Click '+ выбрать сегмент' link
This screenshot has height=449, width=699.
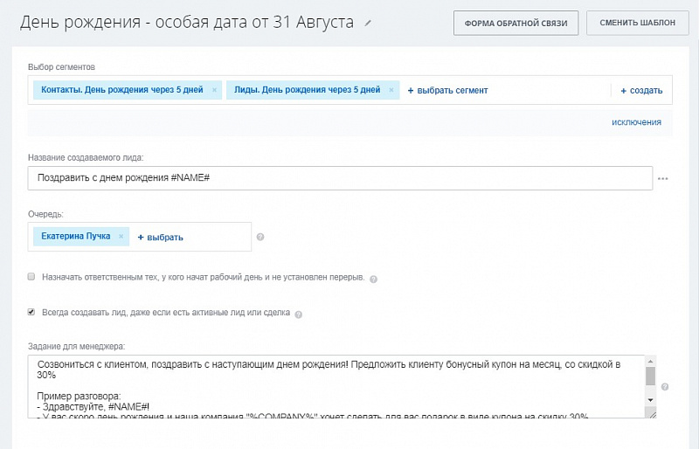click(447, 91)
